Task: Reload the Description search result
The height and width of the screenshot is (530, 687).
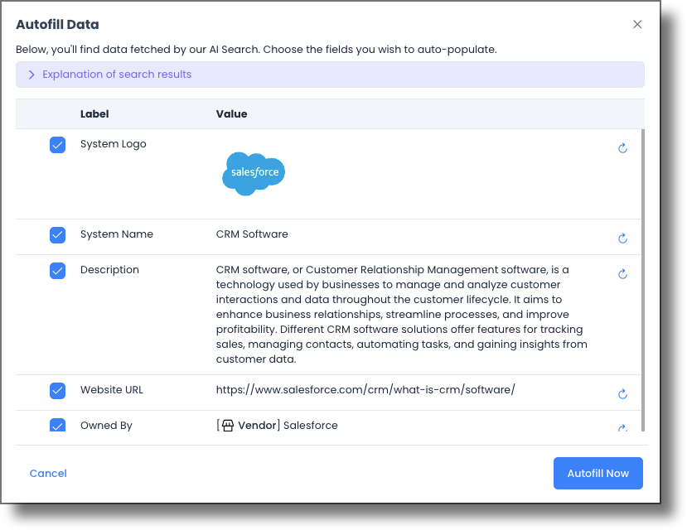Action: (x=622, y=273)
